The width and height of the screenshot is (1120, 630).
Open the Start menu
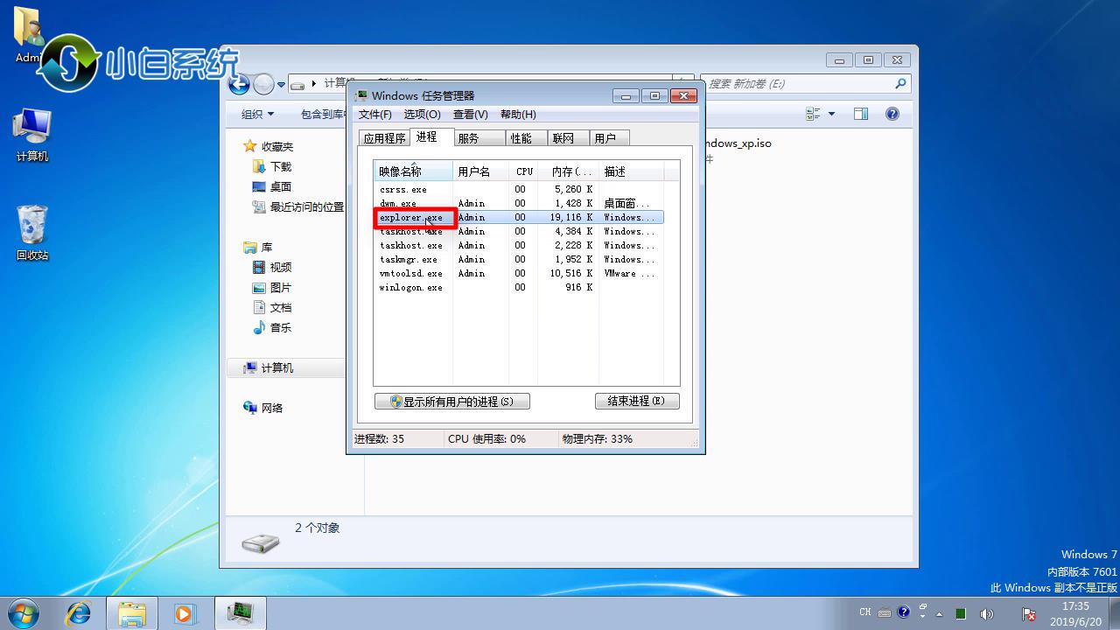(x=22, y=612)
